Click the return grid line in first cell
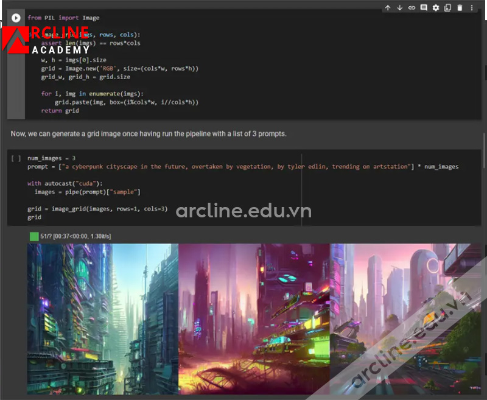 click(60, 111)
